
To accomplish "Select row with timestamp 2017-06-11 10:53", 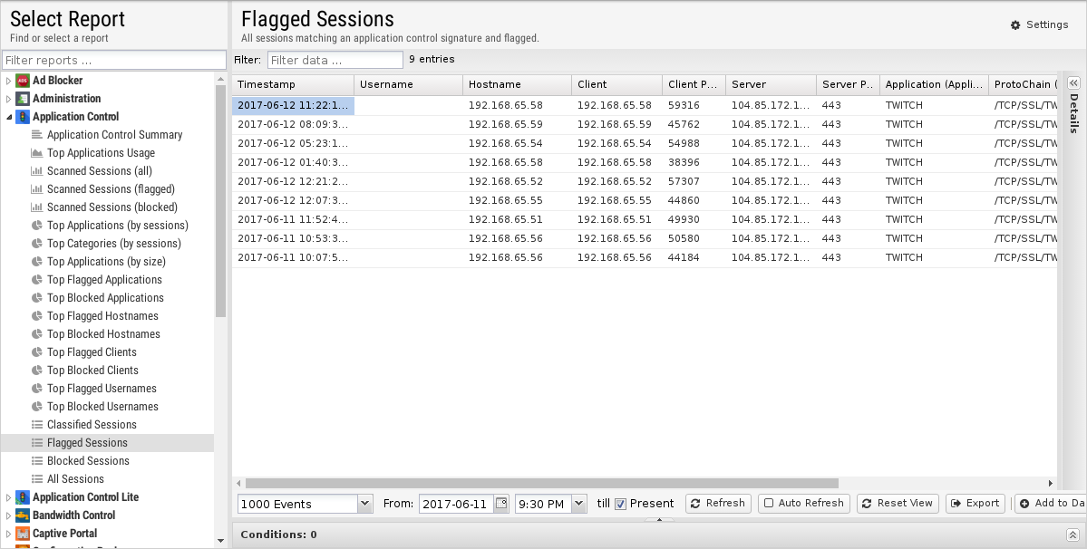I will 645,238.
